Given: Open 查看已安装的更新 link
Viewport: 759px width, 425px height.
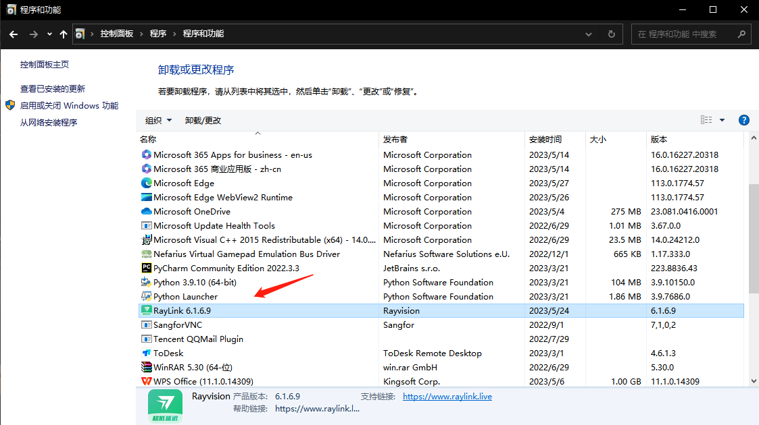Looking at the screenshot, I should point(53,89).
